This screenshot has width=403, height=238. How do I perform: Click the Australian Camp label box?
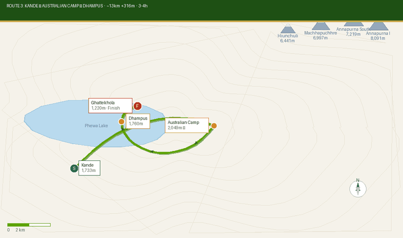click(x=187, y=125)
